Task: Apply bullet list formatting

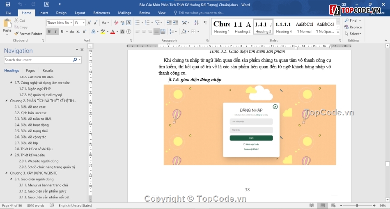Action: click(x=138, y=23)
